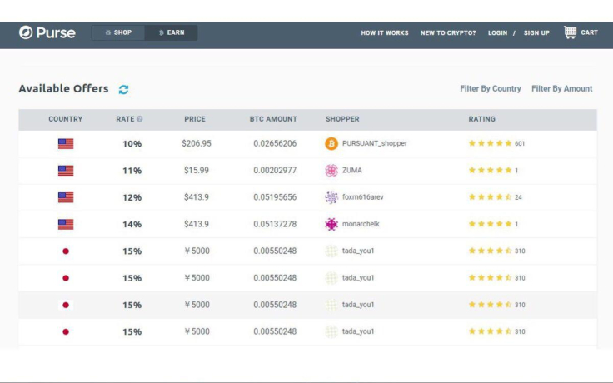Select the 0.02656206 BTC amount

275,143
